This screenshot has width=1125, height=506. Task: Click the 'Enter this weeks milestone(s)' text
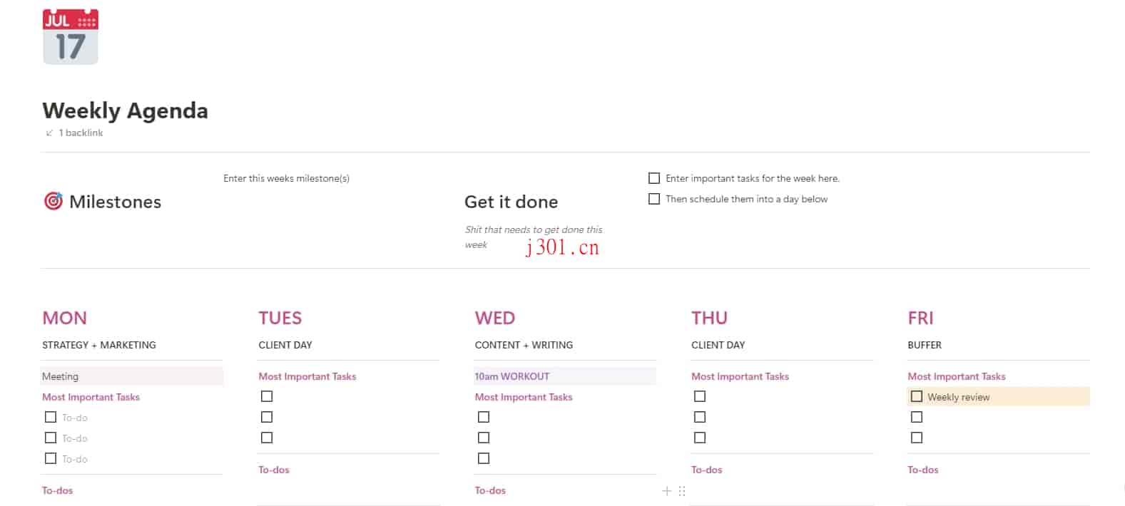point(286,178)
